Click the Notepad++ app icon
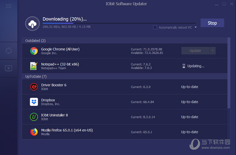The image size is (236, 155). [x=34, y=66]
